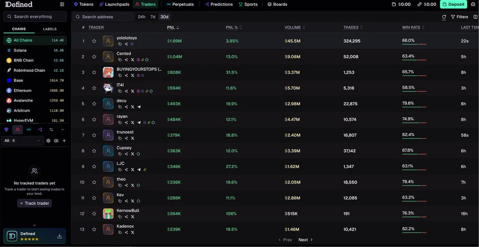
Task: Open yolololoyo trader avatar
Action: tap(108, 41)
